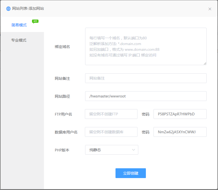Click the 立即创建 button to create site

[130, 173]
